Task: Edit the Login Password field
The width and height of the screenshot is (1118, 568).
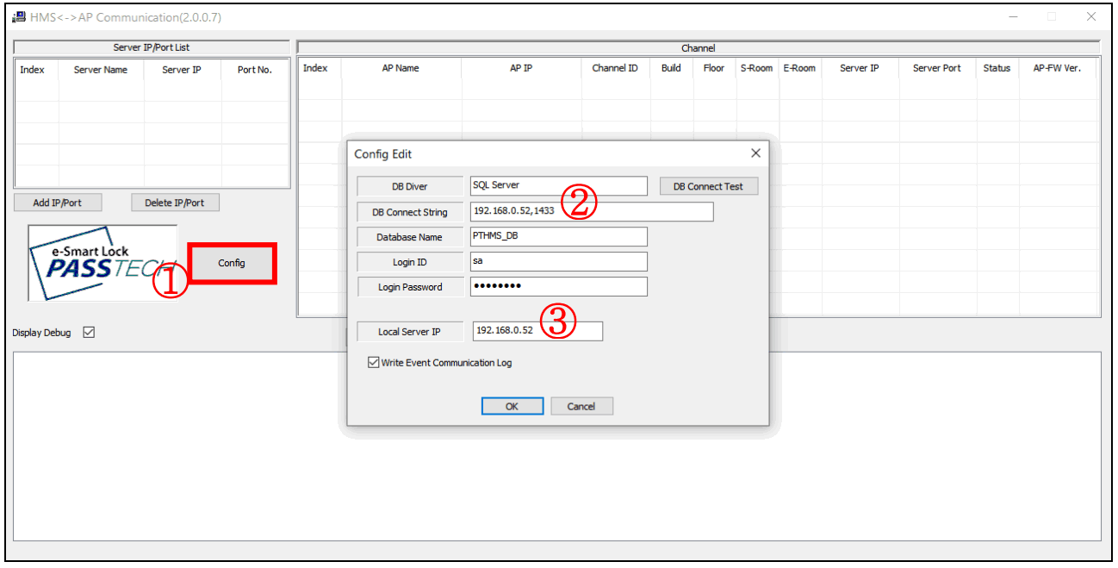Action: 558,286
